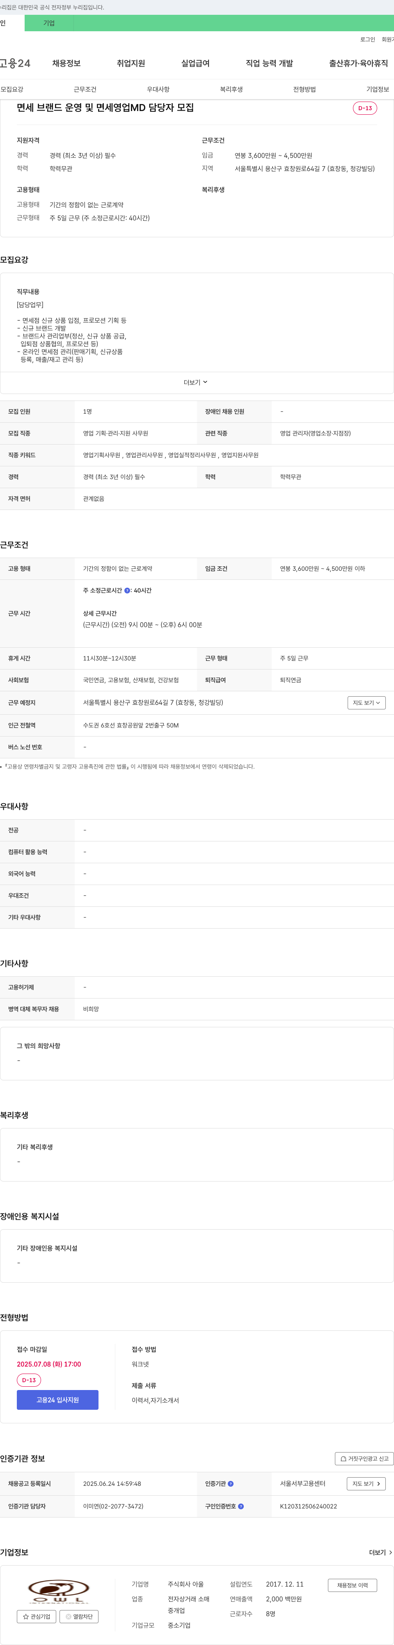Click salary text 연봉 3,600만원 ~ 4,500만원 in summary

pyautogui.click(x=273, y=156)
